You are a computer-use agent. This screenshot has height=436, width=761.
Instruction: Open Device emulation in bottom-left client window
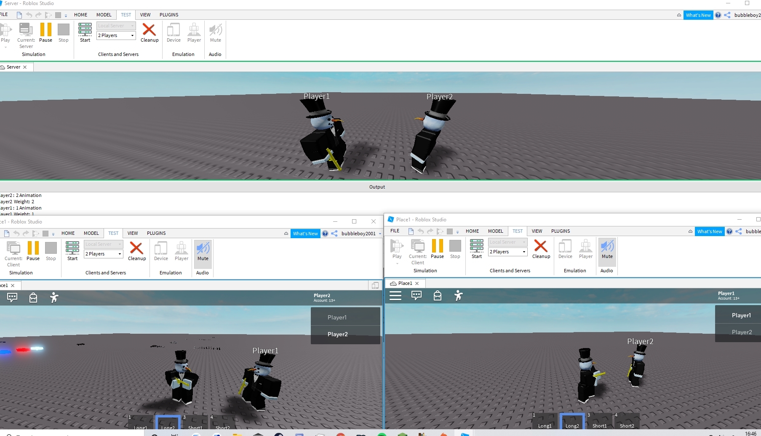click(161, 251)
